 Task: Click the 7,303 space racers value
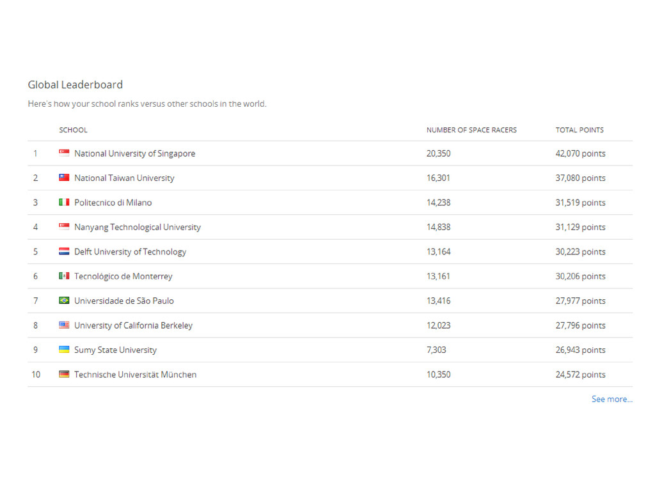point(436,350)
